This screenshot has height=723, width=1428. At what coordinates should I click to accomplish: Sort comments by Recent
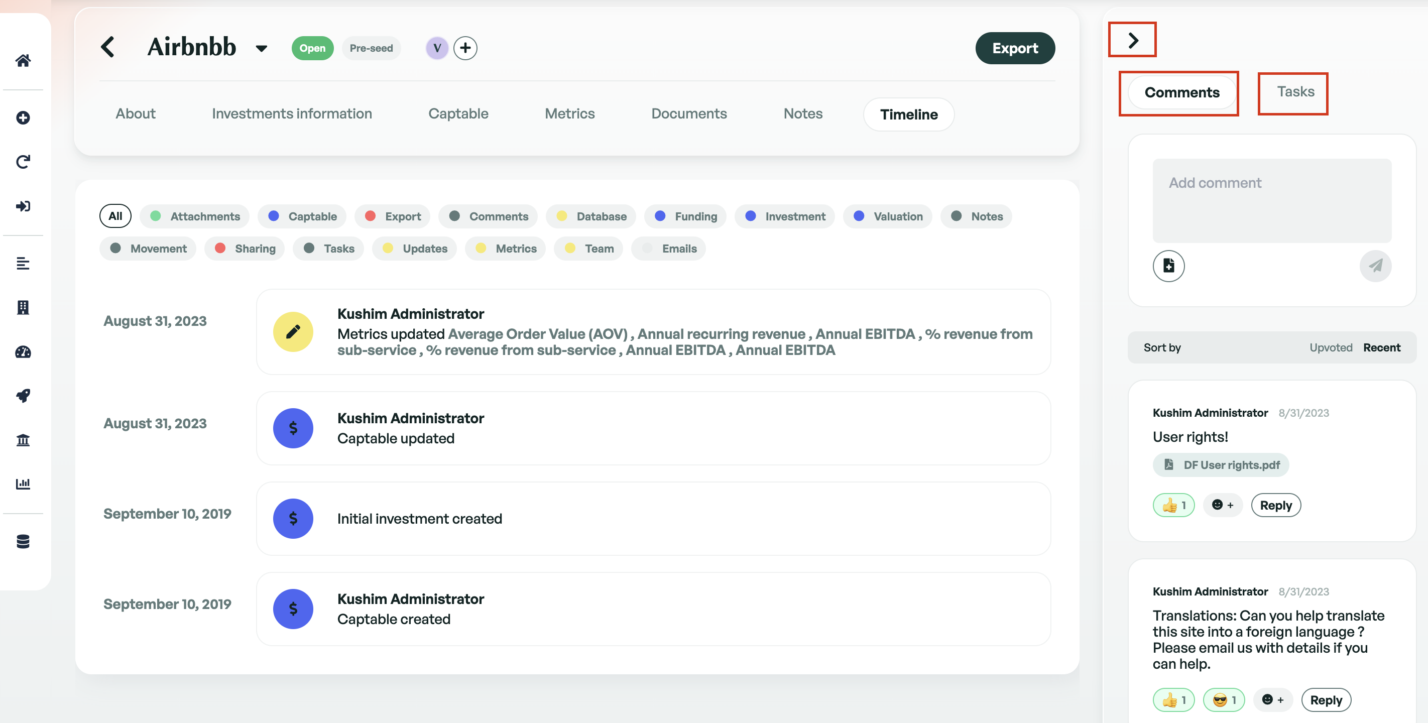point(1381,347)
